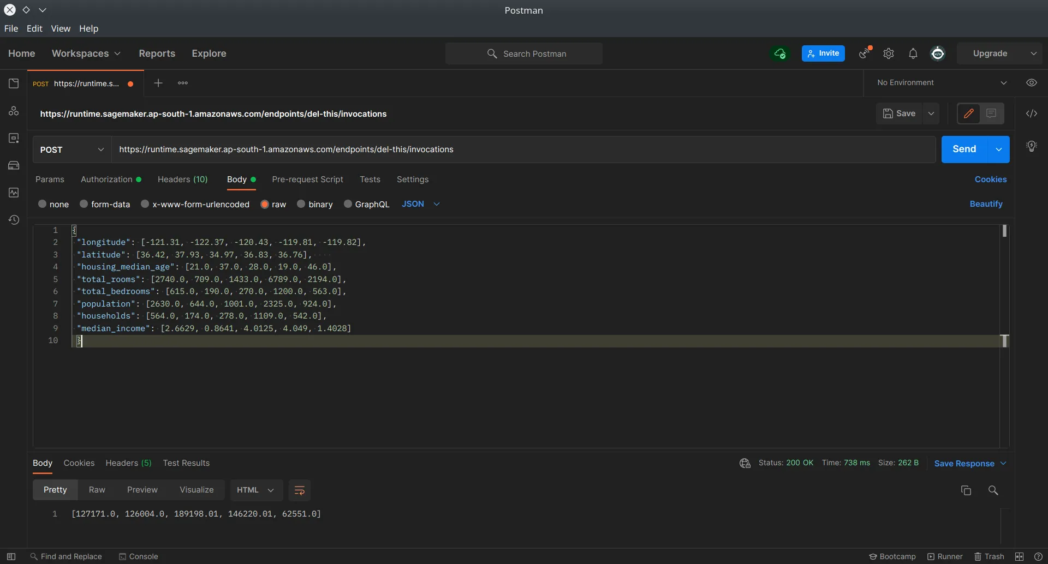
Task: Switch to the Raw response view
Action: tap(97, 490)
